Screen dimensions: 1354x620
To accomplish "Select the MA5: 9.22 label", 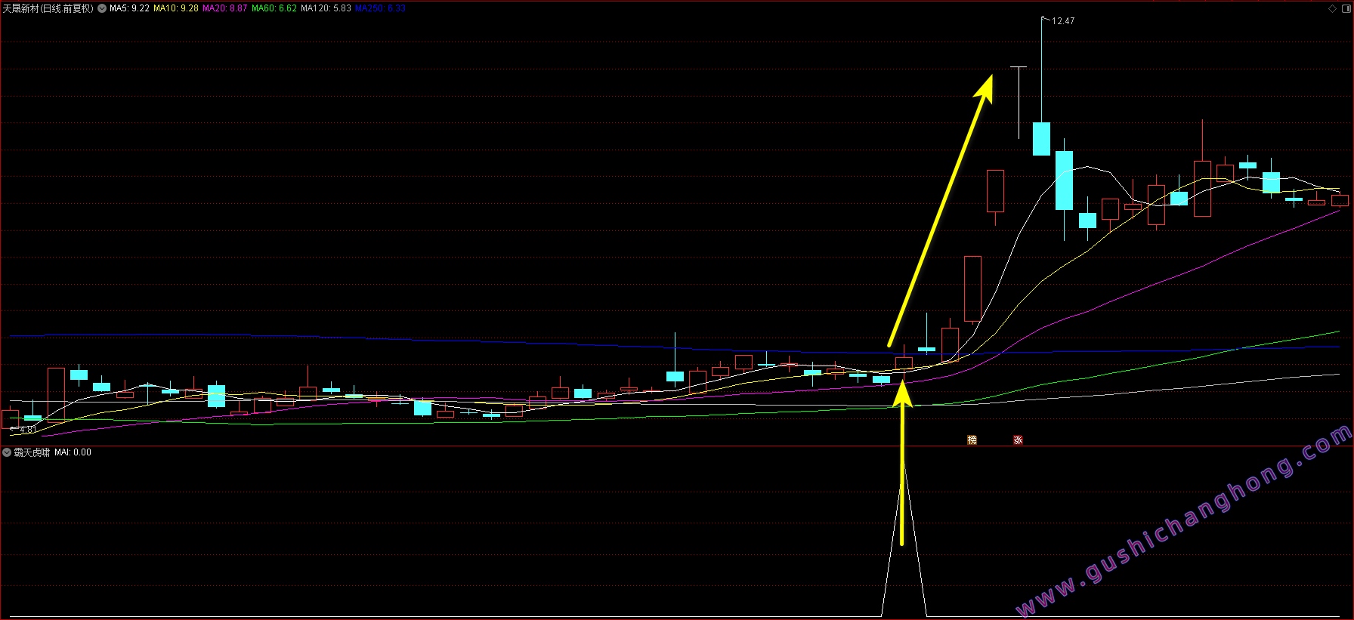I will [x=129, y=8].
